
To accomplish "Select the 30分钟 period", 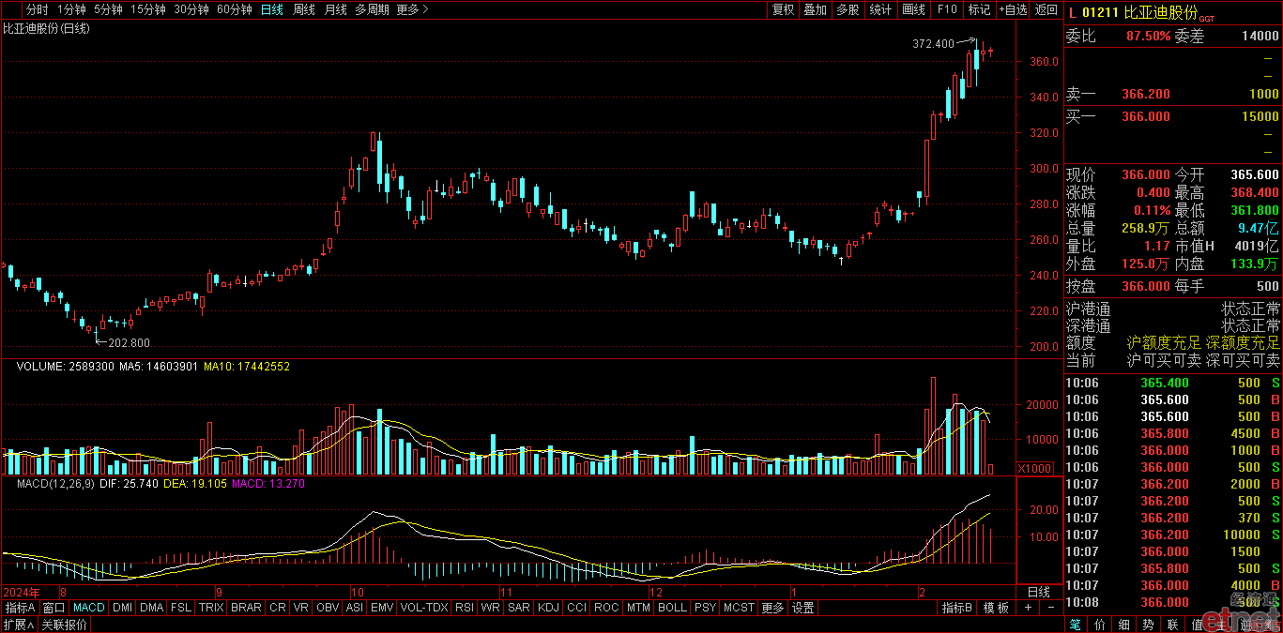I will click(191, 9).
